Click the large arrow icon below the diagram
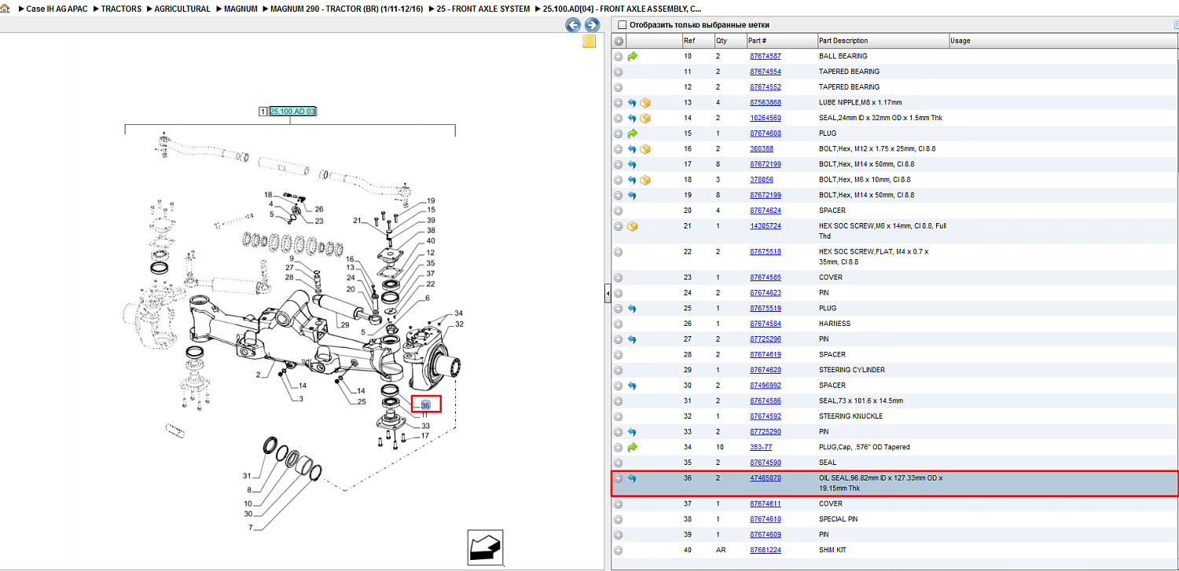 [485, 547]
